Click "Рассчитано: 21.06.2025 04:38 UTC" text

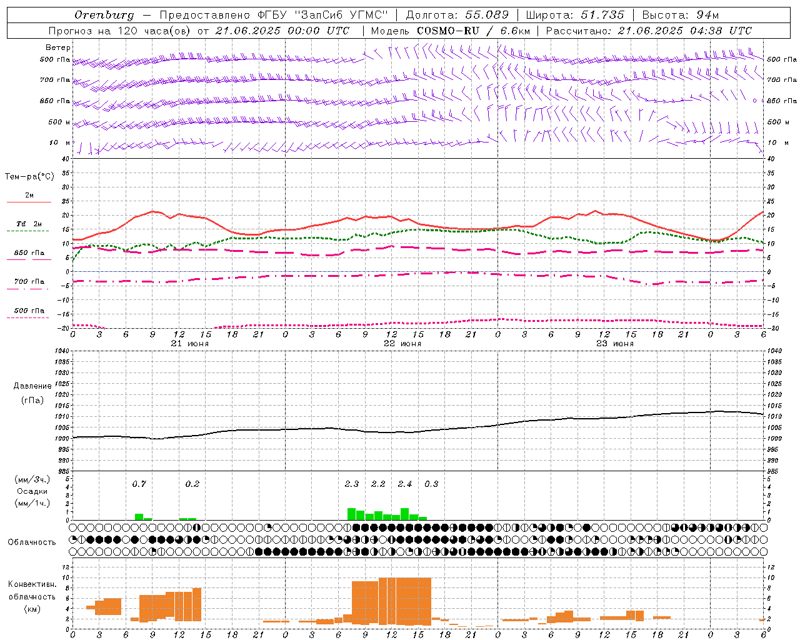pos(649,31)
